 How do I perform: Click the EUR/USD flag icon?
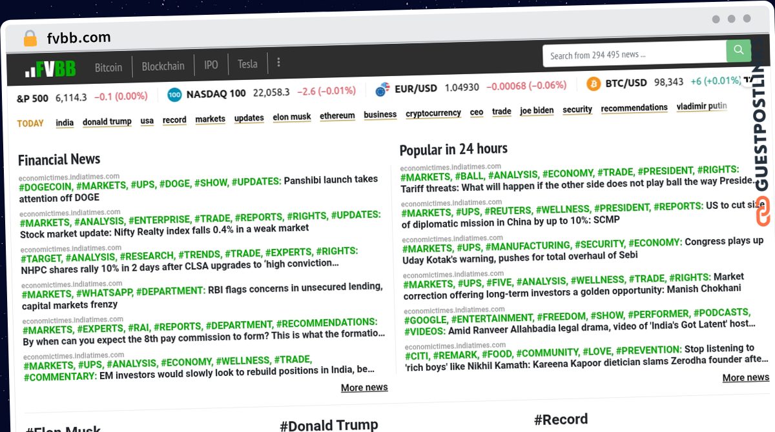[383, 88]
